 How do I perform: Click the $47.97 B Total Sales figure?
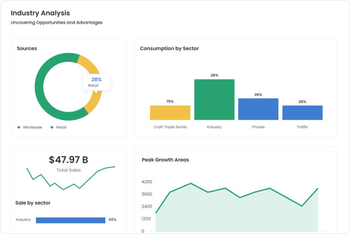point(68,160)
